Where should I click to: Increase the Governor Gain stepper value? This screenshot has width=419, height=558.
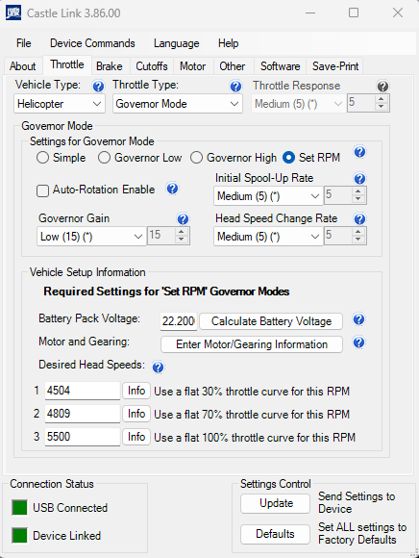tap(182, 232)
